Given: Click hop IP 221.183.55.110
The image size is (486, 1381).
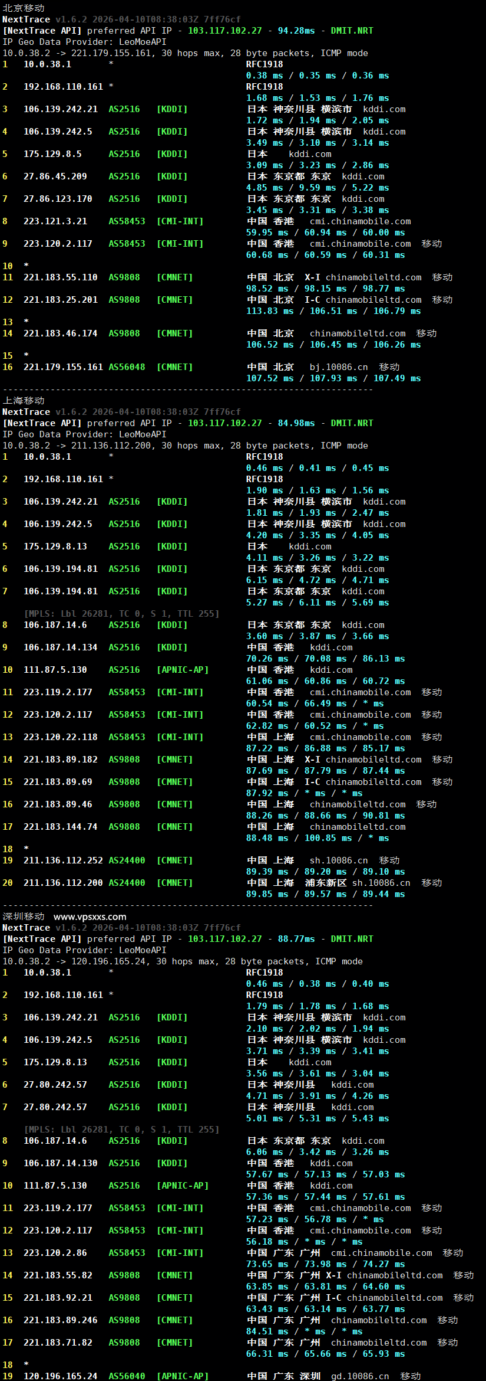Looking at the screenshot, I should pyautogui.click(x=61, y=277).
